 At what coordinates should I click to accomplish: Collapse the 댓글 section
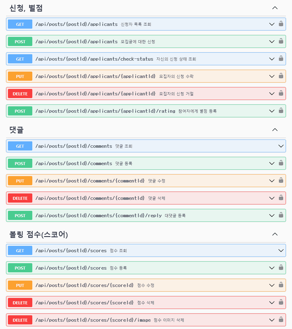tap(275, 130)
